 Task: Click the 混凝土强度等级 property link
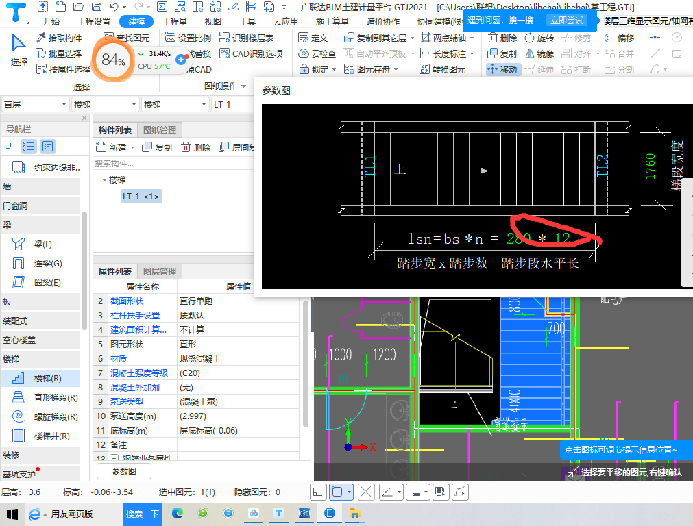(139, 373)
